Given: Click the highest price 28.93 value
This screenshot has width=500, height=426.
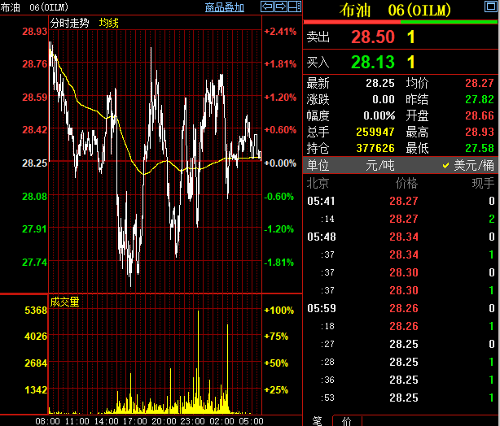Looking at the screenshot, I should tap(480, 132).
